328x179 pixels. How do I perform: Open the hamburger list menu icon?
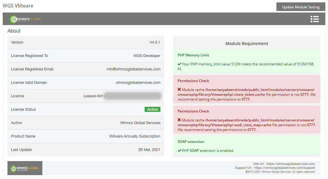315,19
